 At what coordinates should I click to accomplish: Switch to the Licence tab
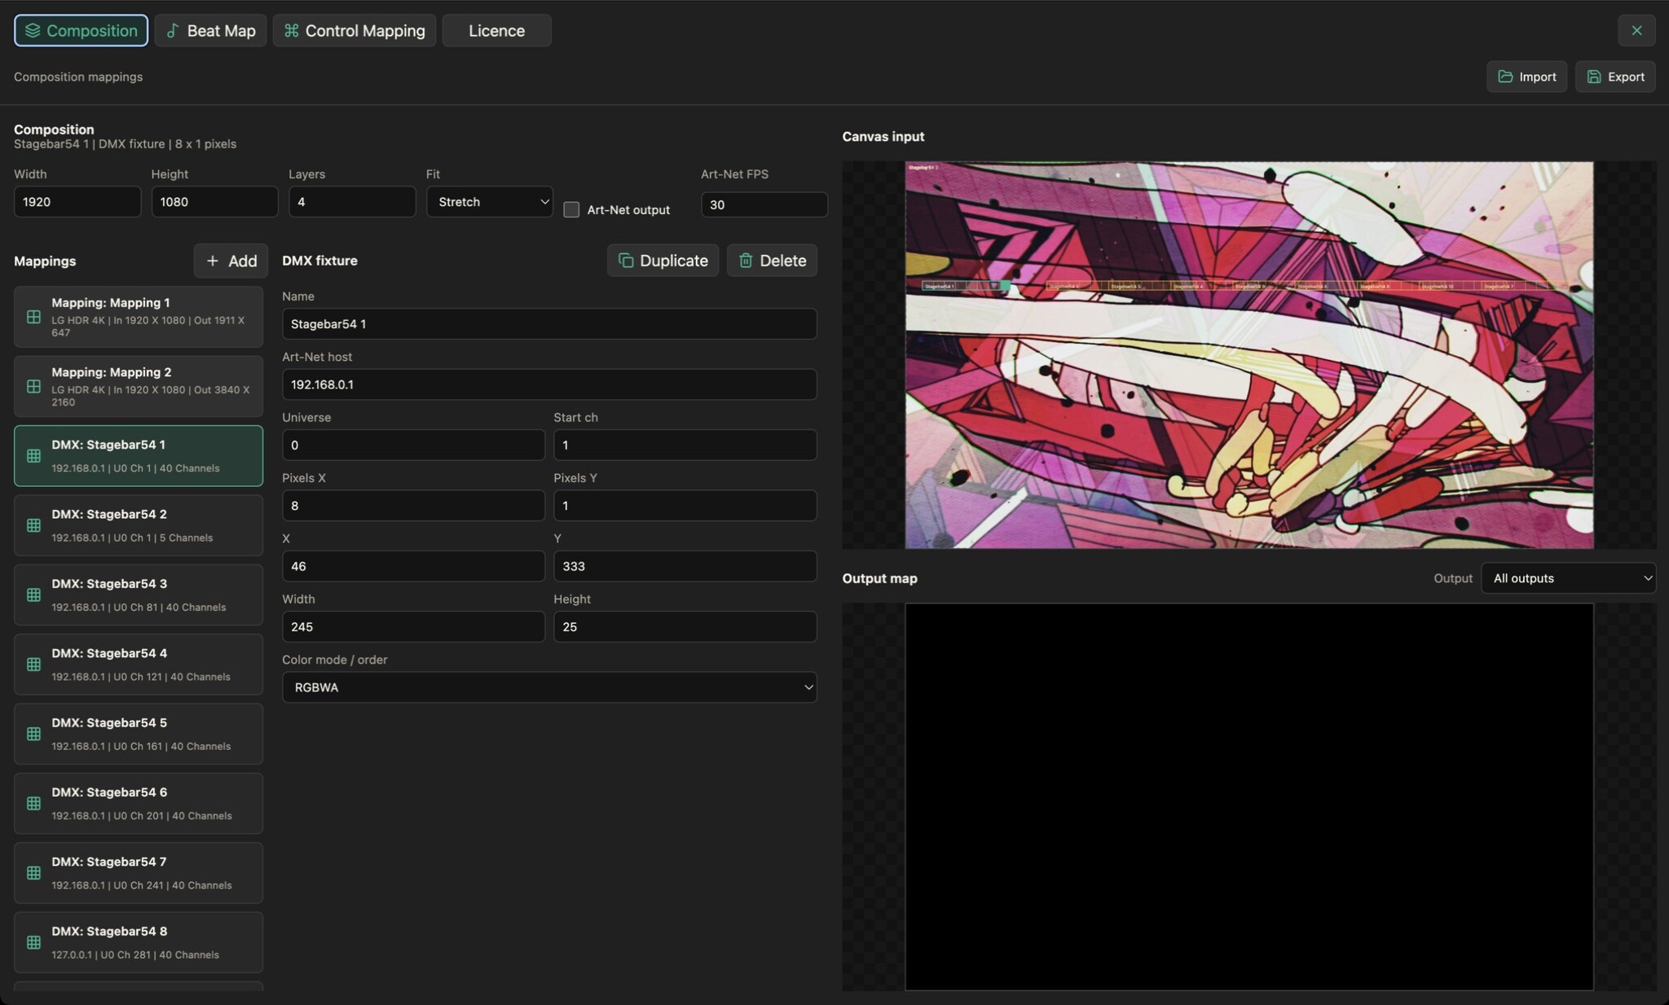(496, 31)
